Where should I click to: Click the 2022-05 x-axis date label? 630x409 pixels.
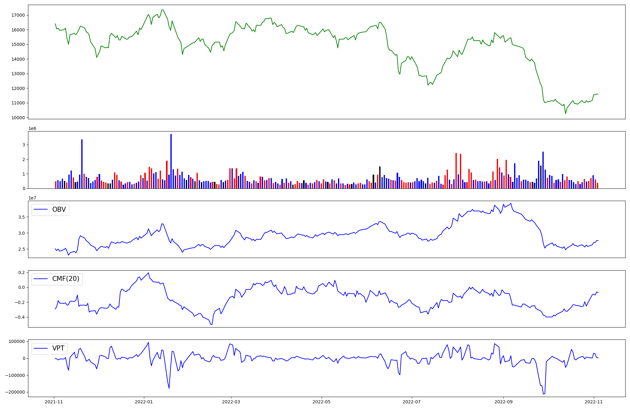321,402
